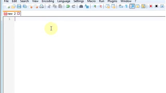The image size is (166, 93).
Task: Stop macro recording with black square
Action: tap(156, 6)
